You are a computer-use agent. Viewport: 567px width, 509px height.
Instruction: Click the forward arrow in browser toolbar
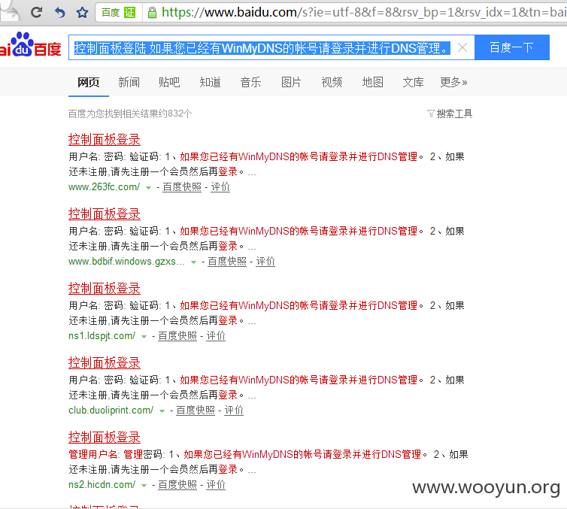tap(11, 12)
